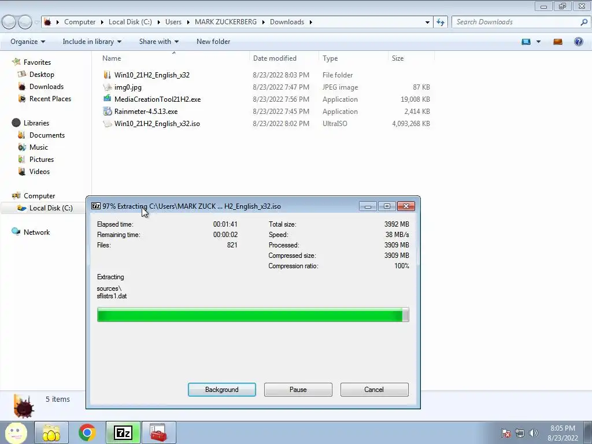
Task: Open Desktop in Favorites
Action: [x=42, y=75]
